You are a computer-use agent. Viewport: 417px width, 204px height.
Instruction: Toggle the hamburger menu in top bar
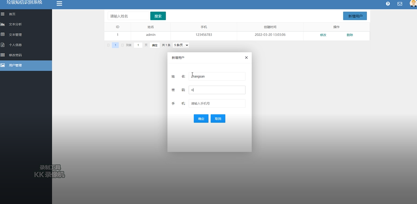(x=59, y=4)
